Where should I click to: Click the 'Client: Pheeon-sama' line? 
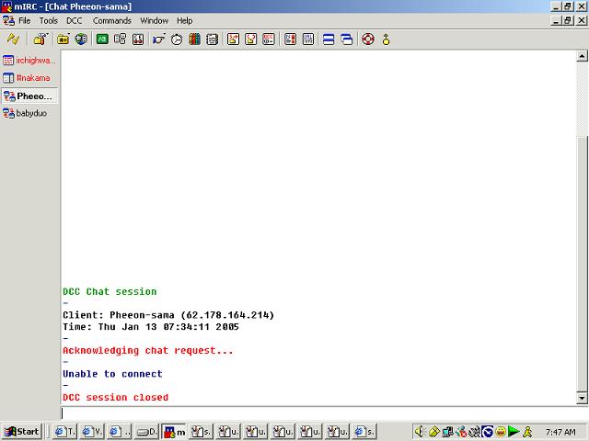coord(168,315)
